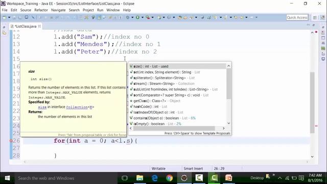Open Task View from taskbar
Viewport: 327px width, 184px height.
(x=125, y=178)
